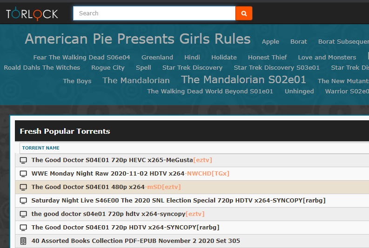
Task: Open the Apple tag link
Action: 270,42
